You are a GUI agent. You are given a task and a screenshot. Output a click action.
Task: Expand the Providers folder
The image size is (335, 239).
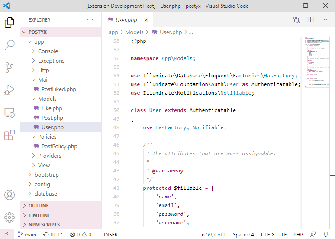(x=61, y=156)
